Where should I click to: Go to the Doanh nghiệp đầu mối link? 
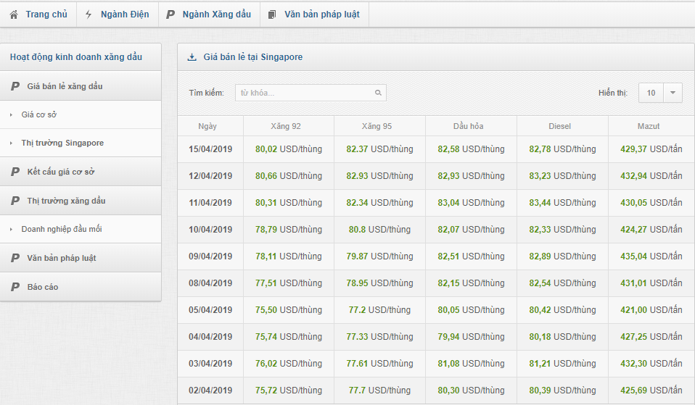tap(62, 229)
